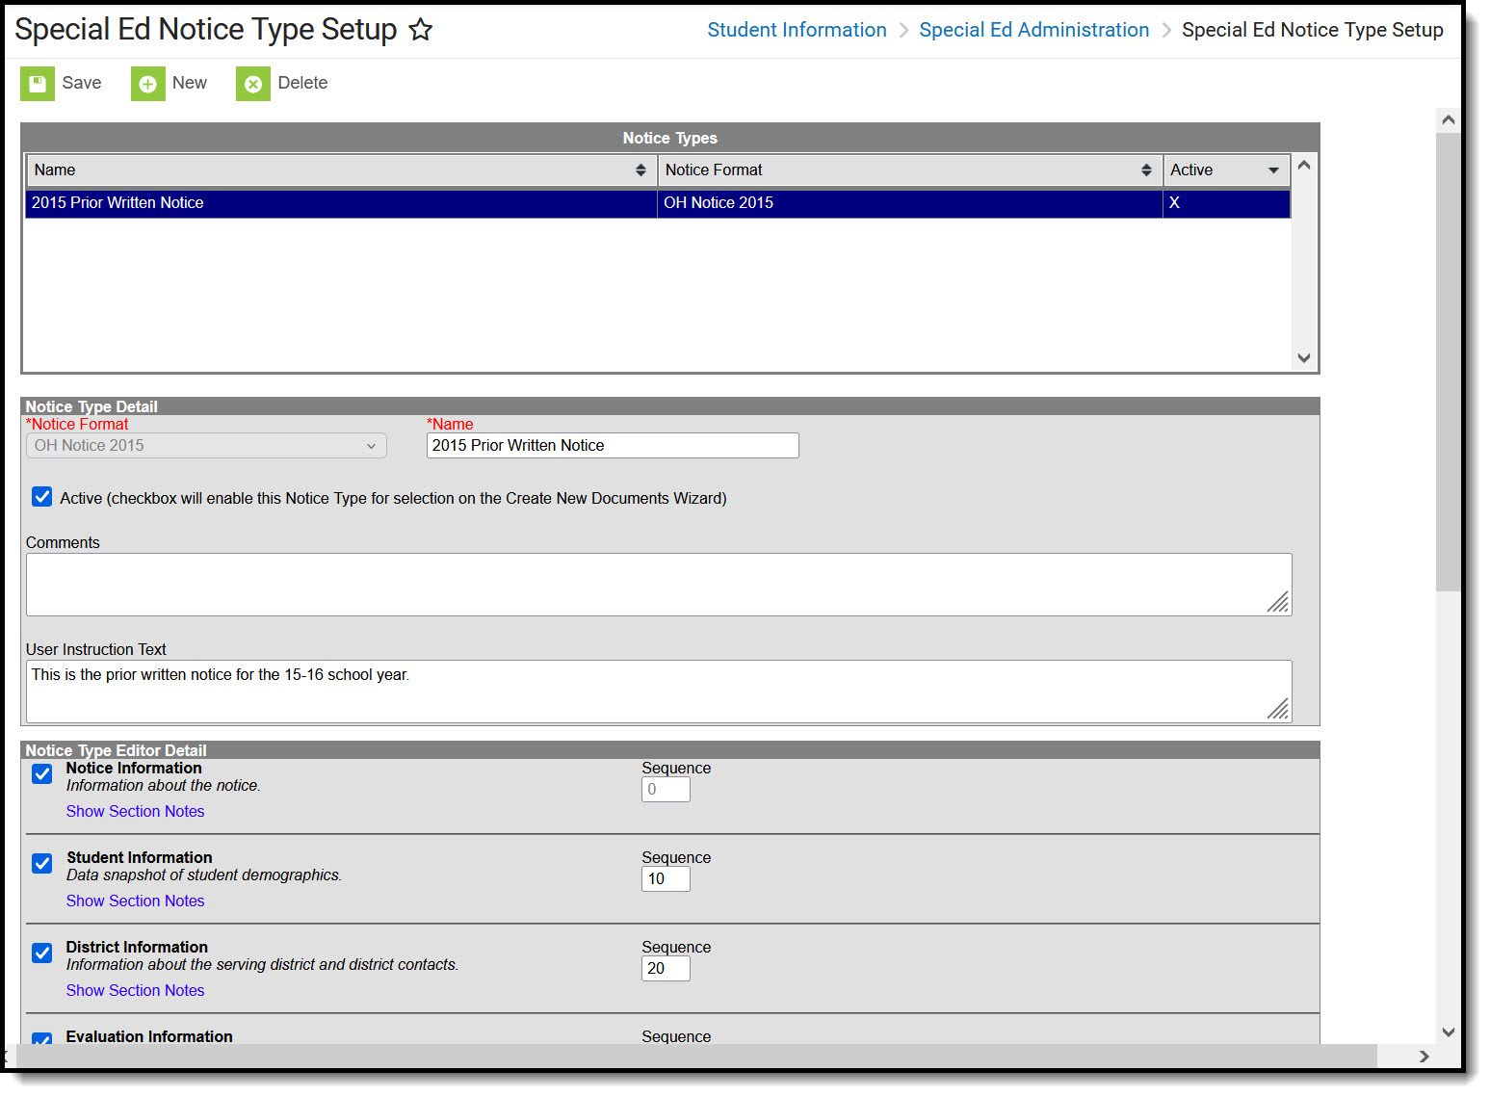Click the User Instruction Text area
The height and width of the screenshot is (1097, 1490).
click(659, 692)
